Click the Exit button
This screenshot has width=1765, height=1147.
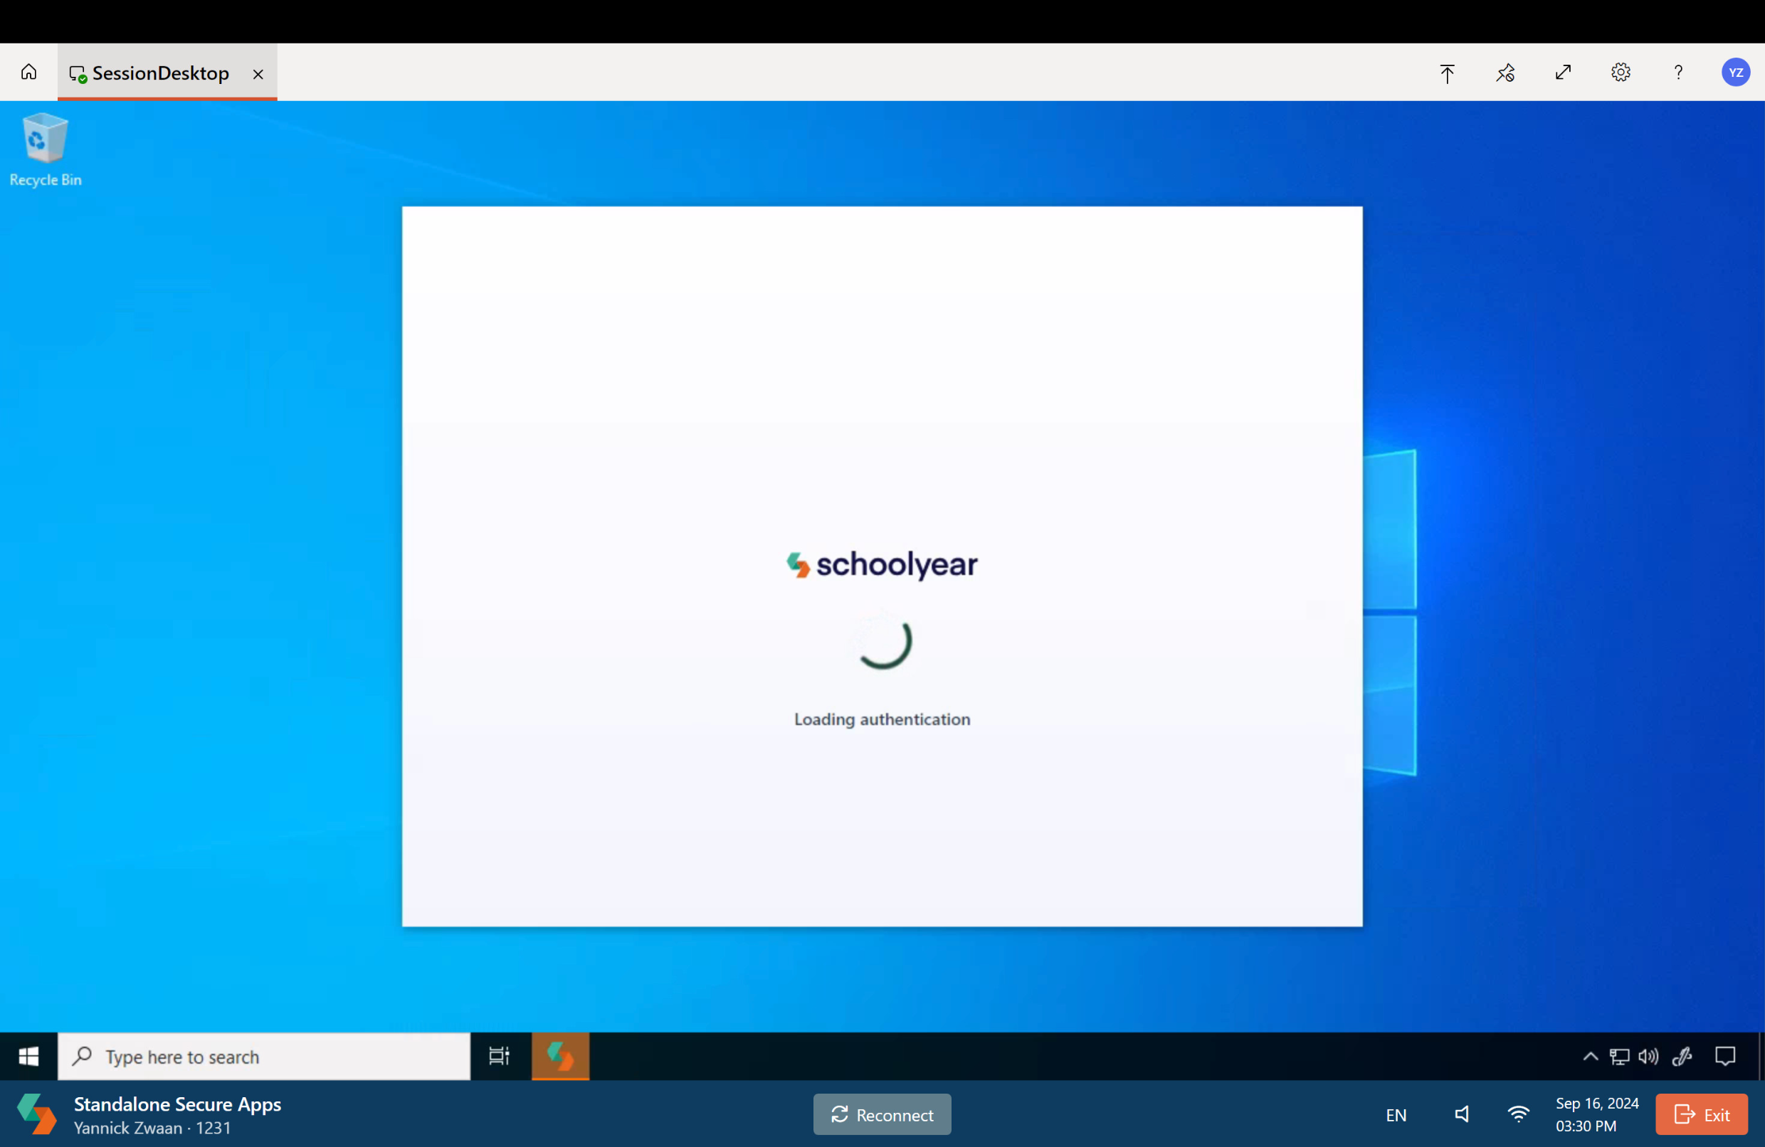[x=1701, y=1114]
